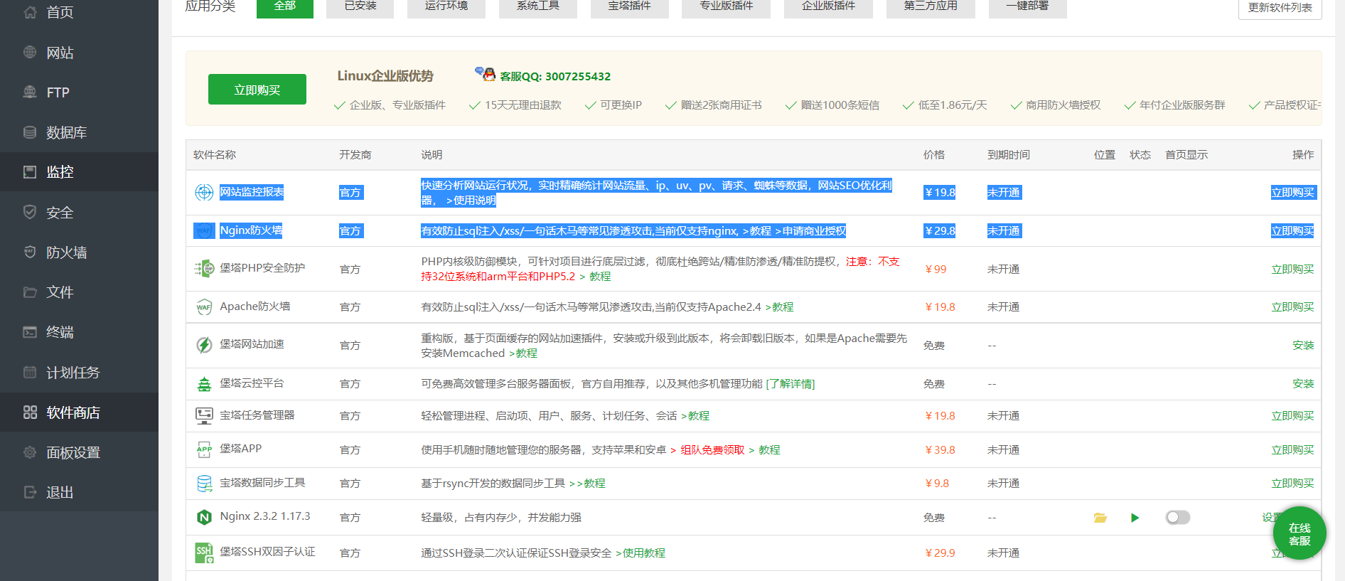Toggle homepage display switch for Nginx

pyautogui.click(x=1177, y=518)
